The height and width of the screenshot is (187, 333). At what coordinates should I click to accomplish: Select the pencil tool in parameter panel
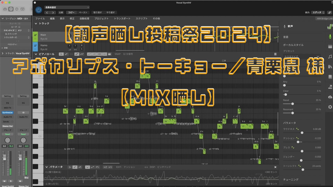click(x=75, y=167)
